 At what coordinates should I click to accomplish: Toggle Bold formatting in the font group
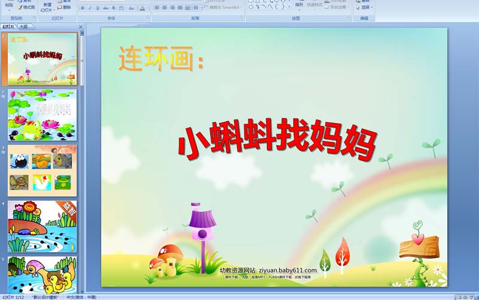pyautogui.click(x=83, y=8)
